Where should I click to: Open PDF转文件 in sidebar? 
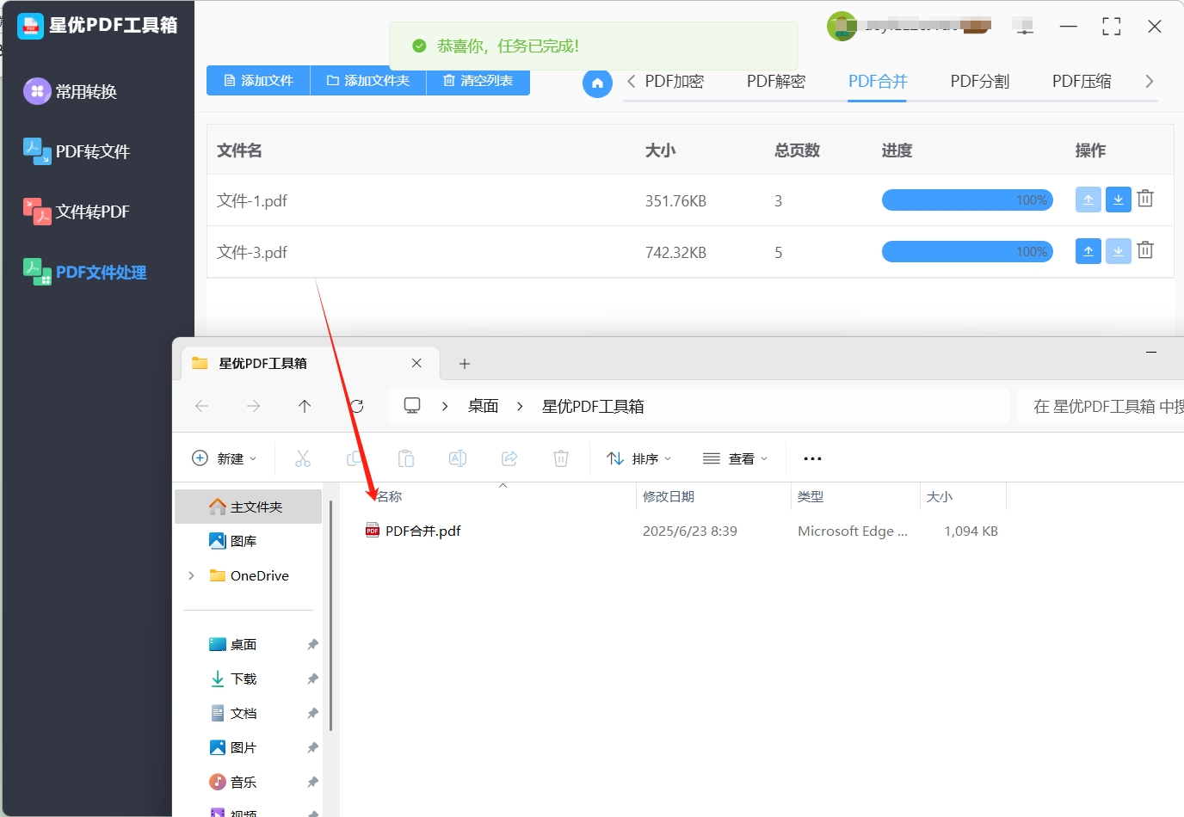pos(77,151)
